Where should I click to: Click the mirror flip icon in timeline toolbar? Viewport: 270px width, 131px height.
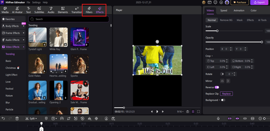pyautogui.click(x=89, y=118)
